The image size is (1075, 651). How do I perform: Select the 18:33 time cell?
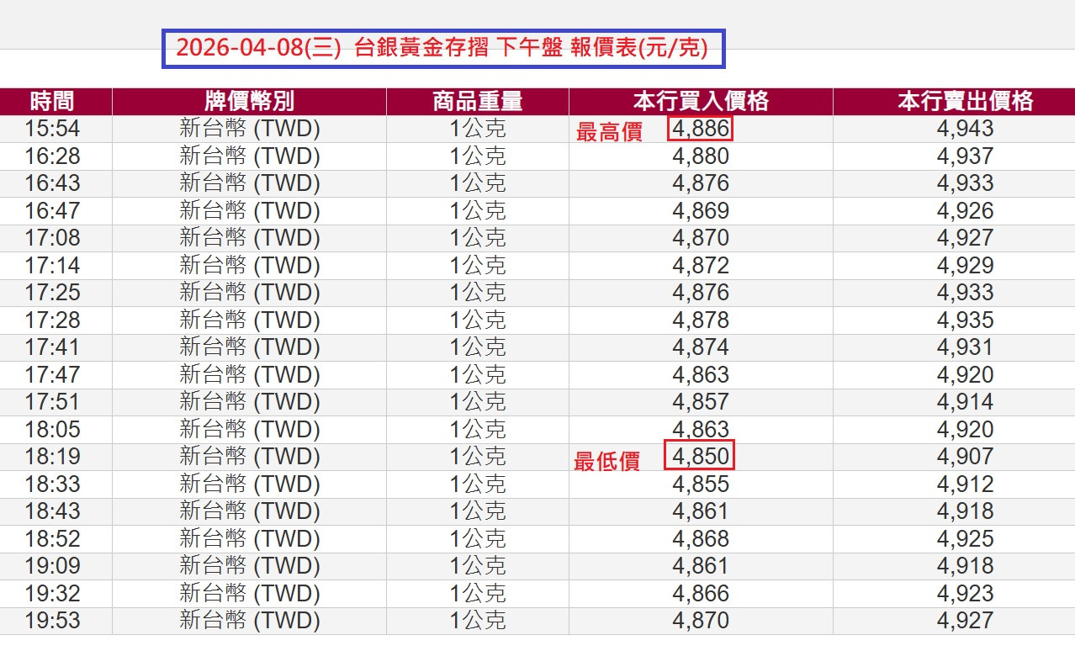click(56, 484)
